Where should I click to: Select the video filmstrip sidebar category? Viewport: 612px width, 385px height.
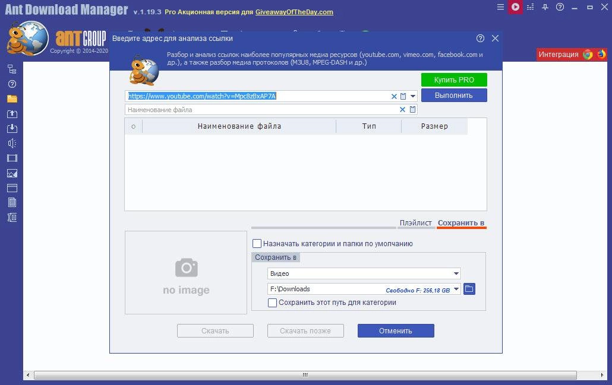(12, 158)
